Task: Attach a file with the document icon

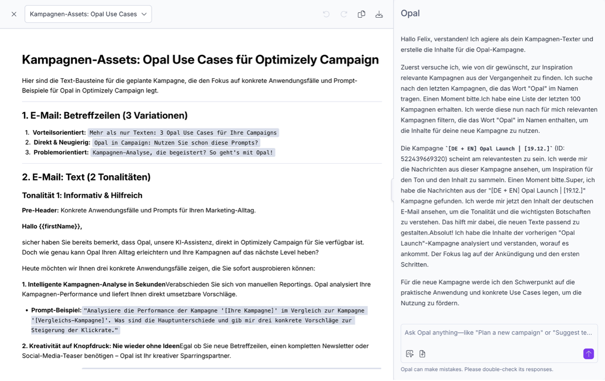Action: click(422, 354)
